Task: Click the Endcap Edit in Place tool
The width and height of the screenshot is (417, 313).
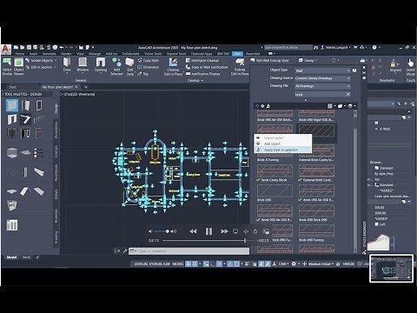Action: click(240, 66)
